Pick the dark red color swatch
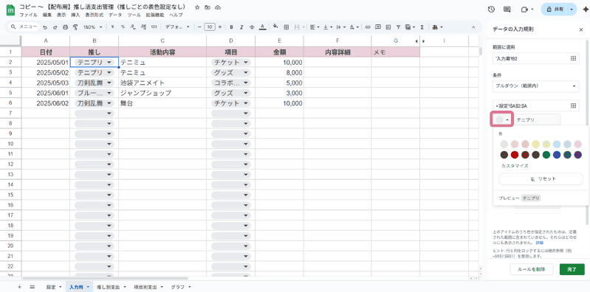The width and height of the screenshot is (590, 292). click(515, 154)
